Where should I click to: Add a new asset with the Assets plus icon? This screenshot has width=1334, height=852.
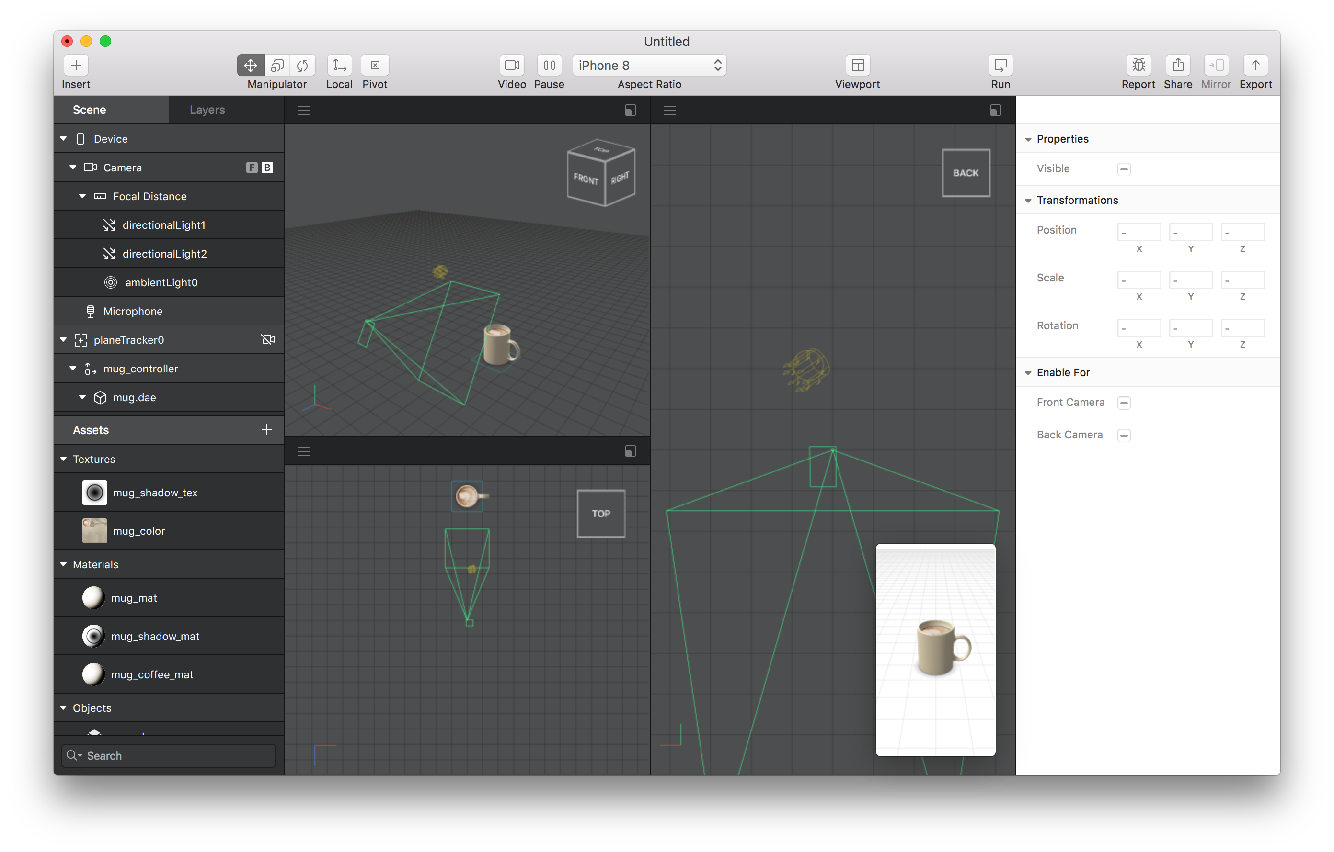tap(266, 429)
